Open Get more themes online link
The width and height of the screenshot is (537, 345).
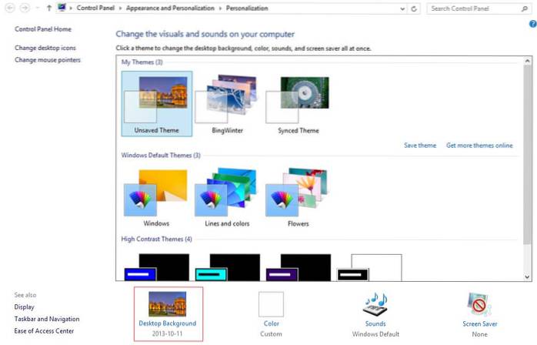(x=479, y=145)
